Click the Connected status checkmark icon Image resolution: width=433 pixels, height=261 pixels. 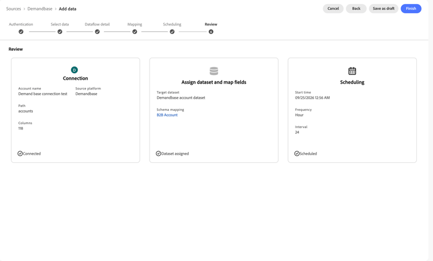(20, 154)
